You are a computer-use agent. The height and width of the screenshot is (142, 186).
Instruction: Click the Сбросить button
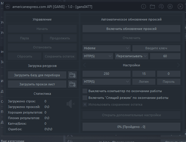(24, 56)
